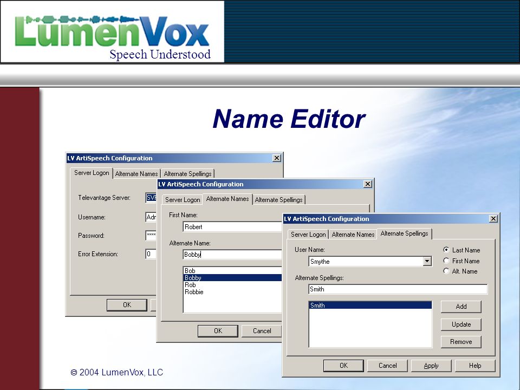Switch to Alternate Names tab in front dialog
The width and height of the screenshot is (520, 390).
coord(353,234)
